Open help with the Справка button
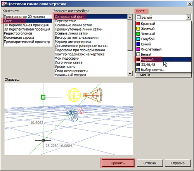194x171 pixels. (x=178, y=163)
